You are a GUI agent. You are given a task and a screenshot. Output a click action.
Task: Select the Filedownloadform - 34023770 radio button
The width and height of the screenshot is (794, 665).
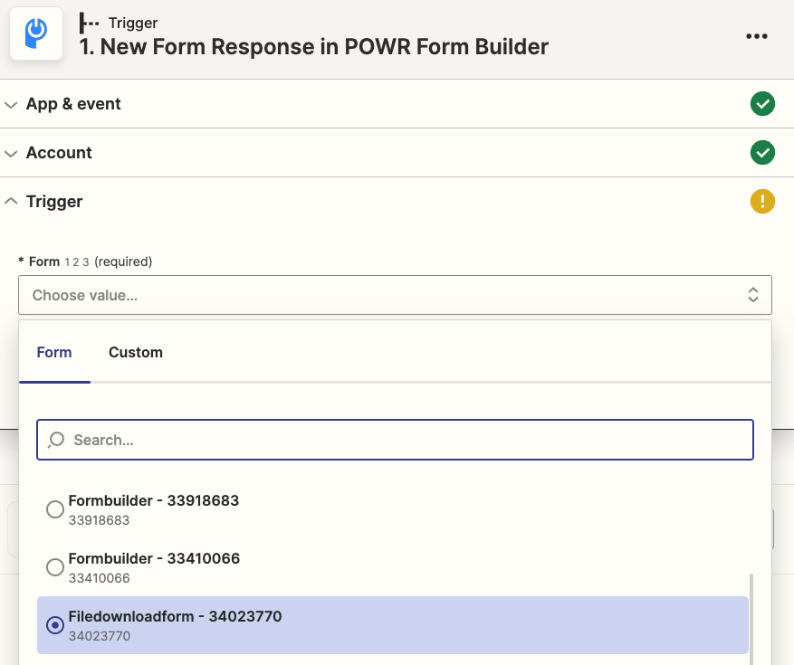pos(54,625)
